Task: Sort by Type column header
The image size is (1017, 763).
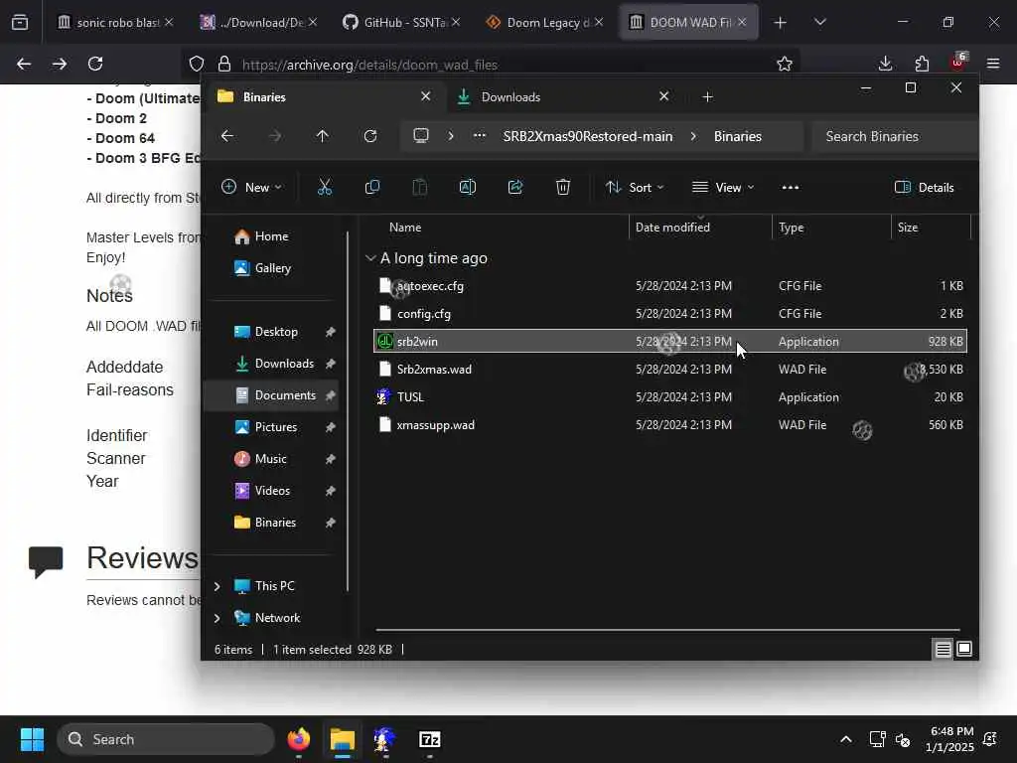Action: click(792, 228)
